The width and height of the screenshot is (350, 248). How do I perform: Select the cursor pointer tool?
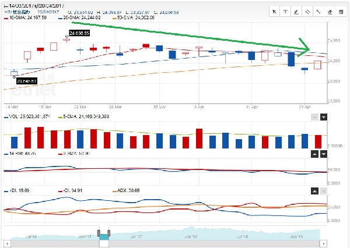pos(275,11)
